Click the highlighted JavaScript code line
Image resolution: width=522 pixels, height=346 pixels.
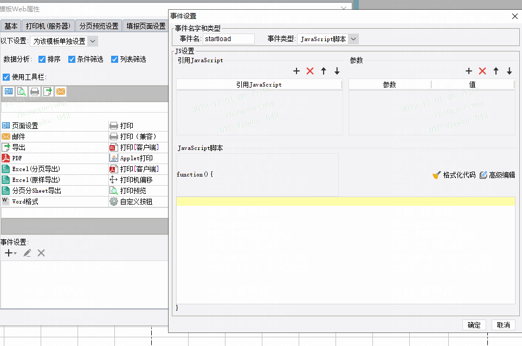345,201
